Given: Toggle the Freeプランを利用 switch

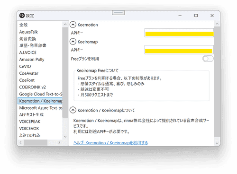Looking at the screenshot, I should tap(208, 59).
